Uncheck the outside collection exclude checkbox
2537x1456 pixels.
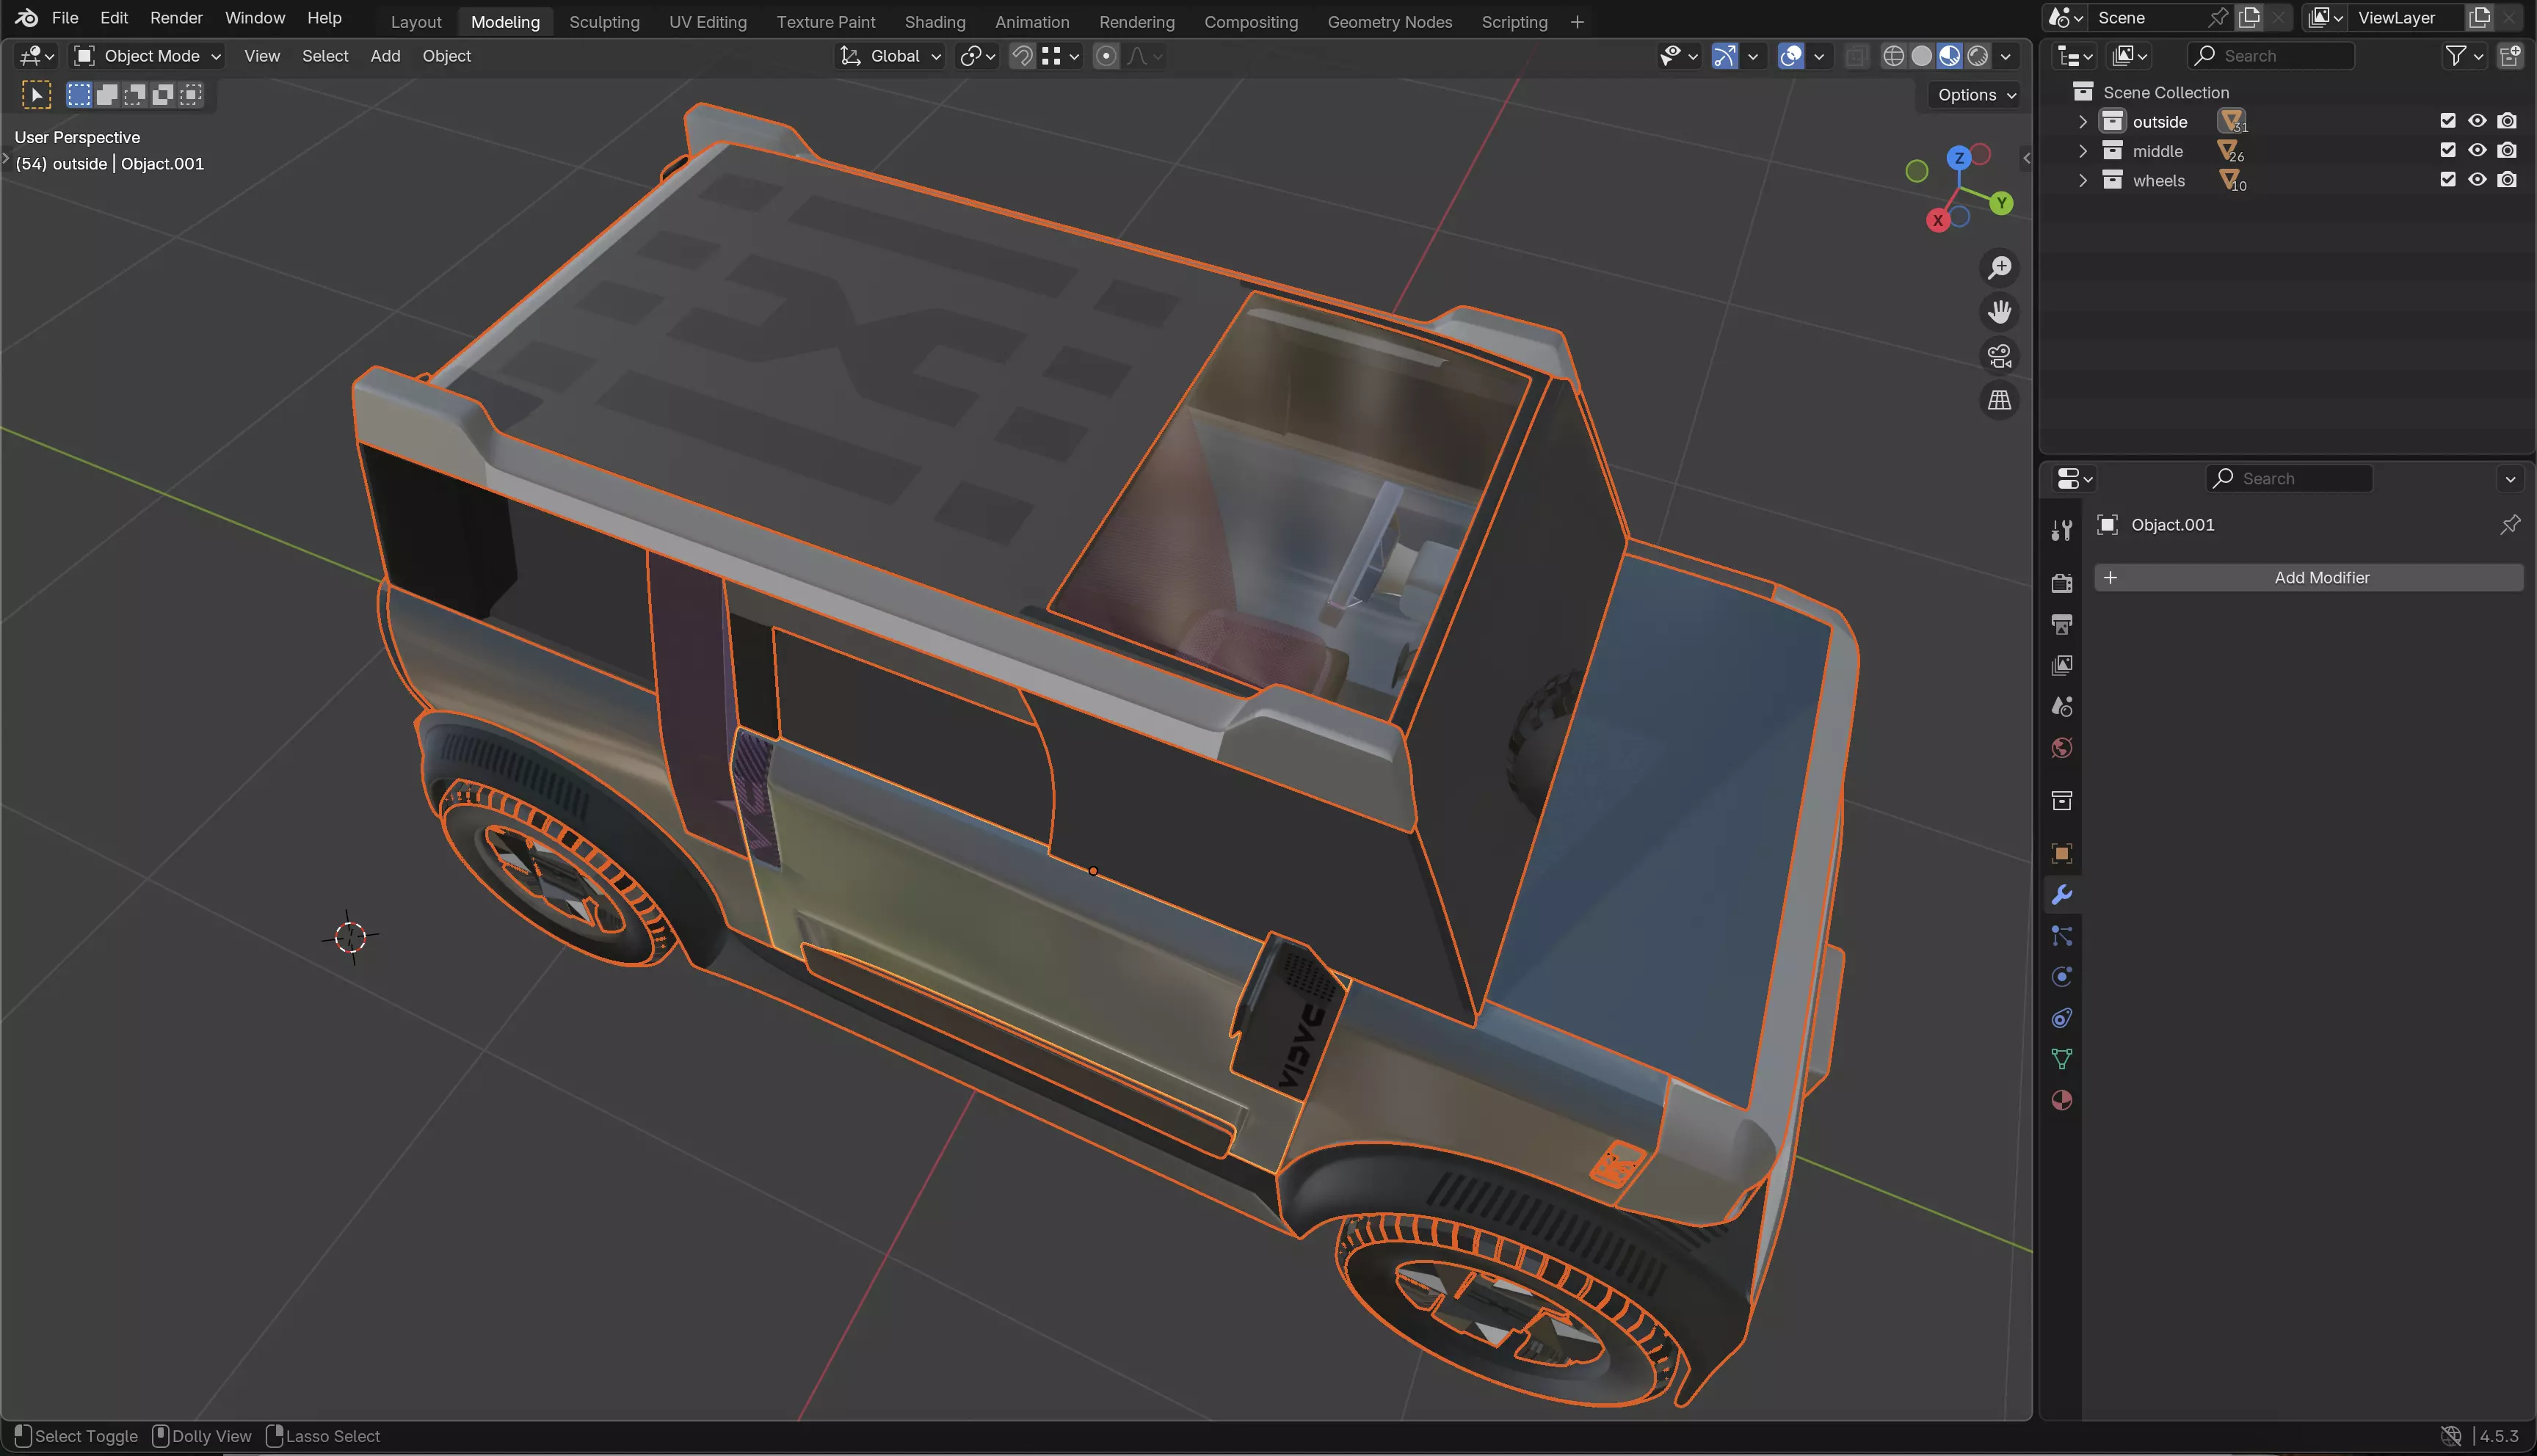tap(2448, 121)
